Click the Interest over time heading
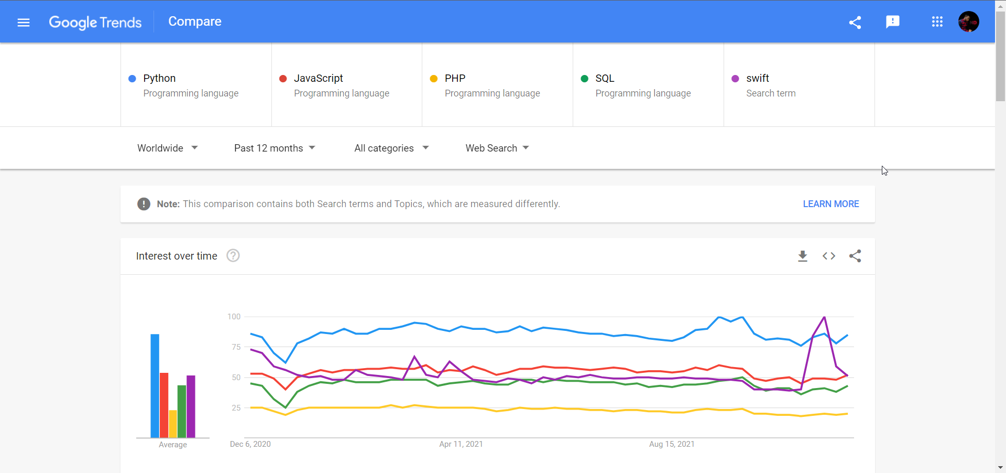 [x=177, y=256]
